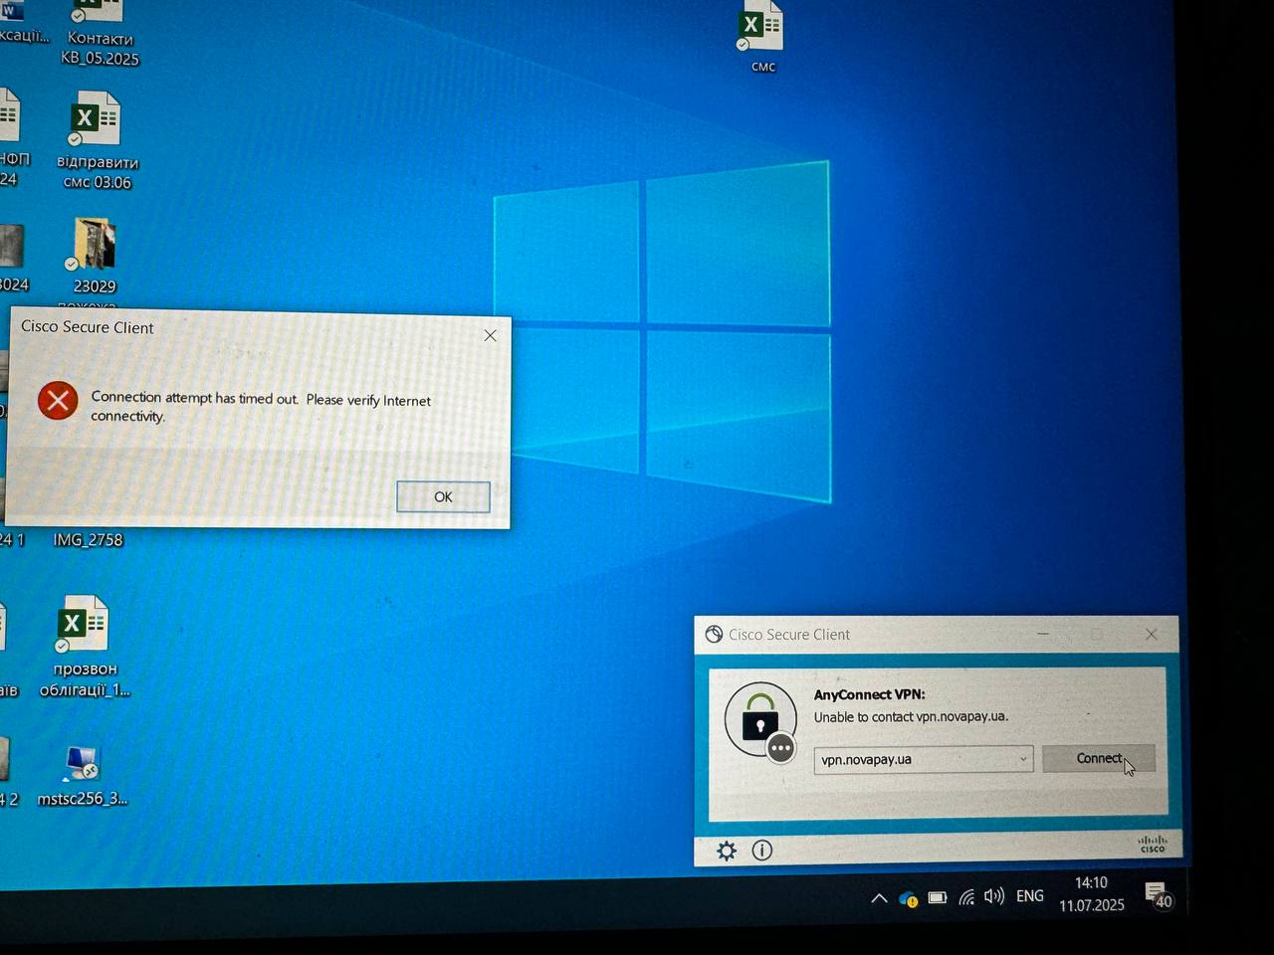The height and width of the screenshot is (955, 1274).
Task: Close the Cisco Secure Client VPN window
Action: coord(1152,634)
